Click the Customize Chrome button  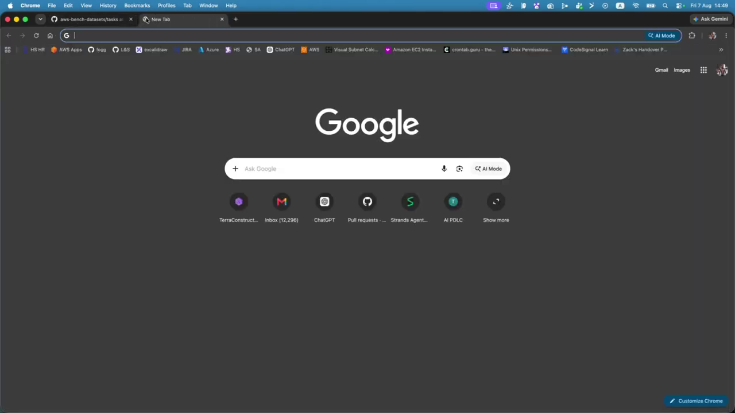click(x=696, y=401)
